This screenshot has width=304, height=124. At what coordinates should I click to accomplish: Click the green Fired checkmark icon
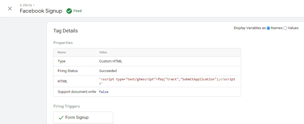click(x=69, y=11)
